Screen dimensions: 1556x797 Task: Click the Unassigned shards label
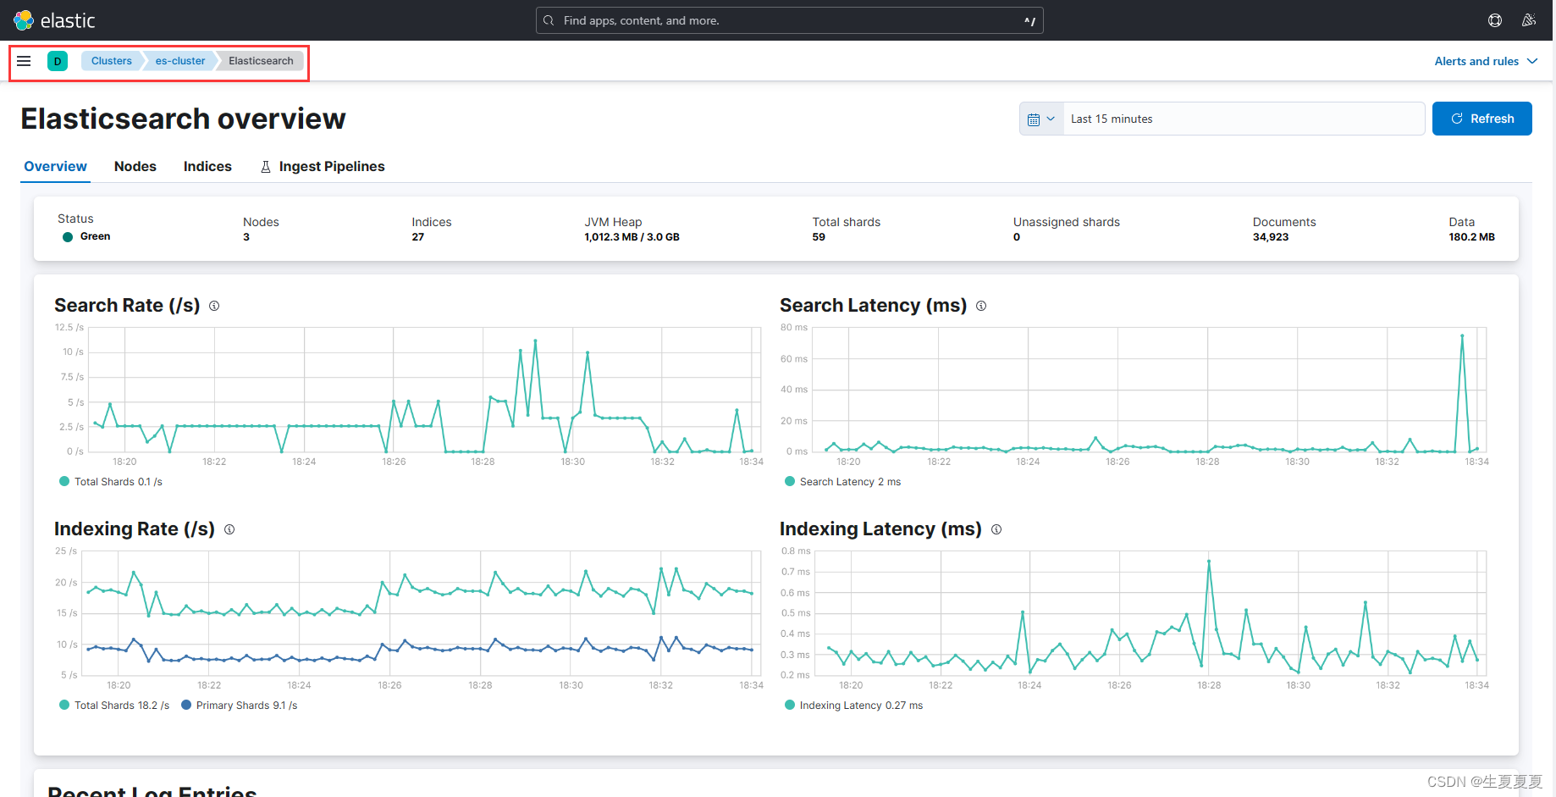click(1067, 222)
